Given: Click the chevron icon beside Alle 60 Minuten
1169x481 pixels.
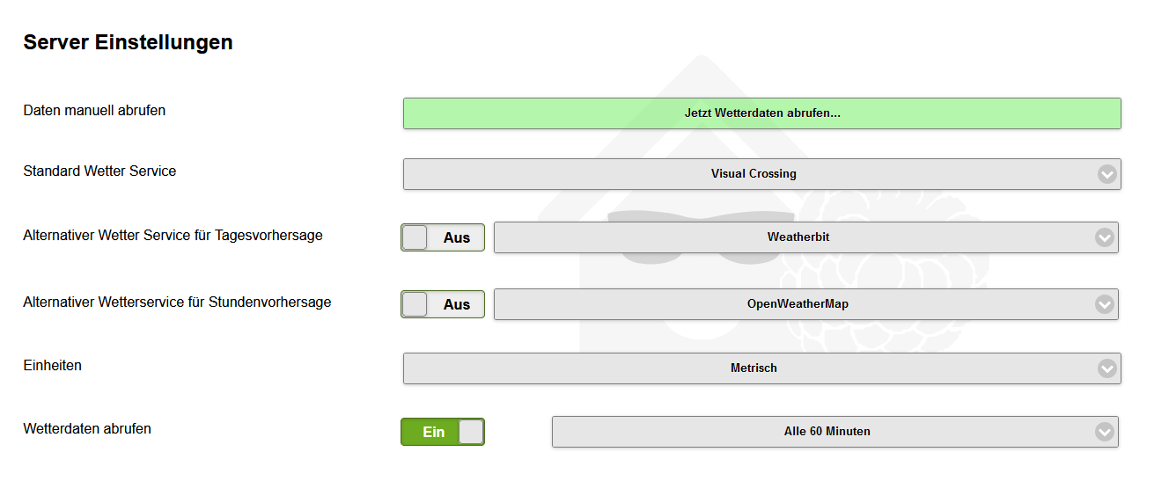Looking at the screenshot, I should (x=1104, y=432).
